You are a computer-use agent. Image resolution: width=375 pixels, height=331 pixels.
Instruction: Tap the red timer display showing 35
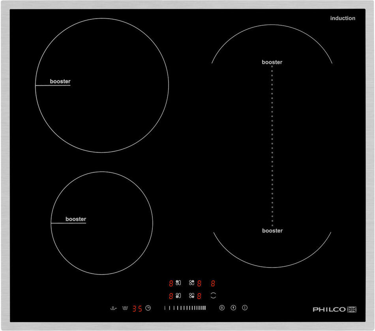(137, 308)
